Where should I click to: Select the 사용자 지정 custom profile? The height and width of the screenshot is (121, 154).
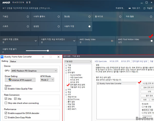pos(77,26)
